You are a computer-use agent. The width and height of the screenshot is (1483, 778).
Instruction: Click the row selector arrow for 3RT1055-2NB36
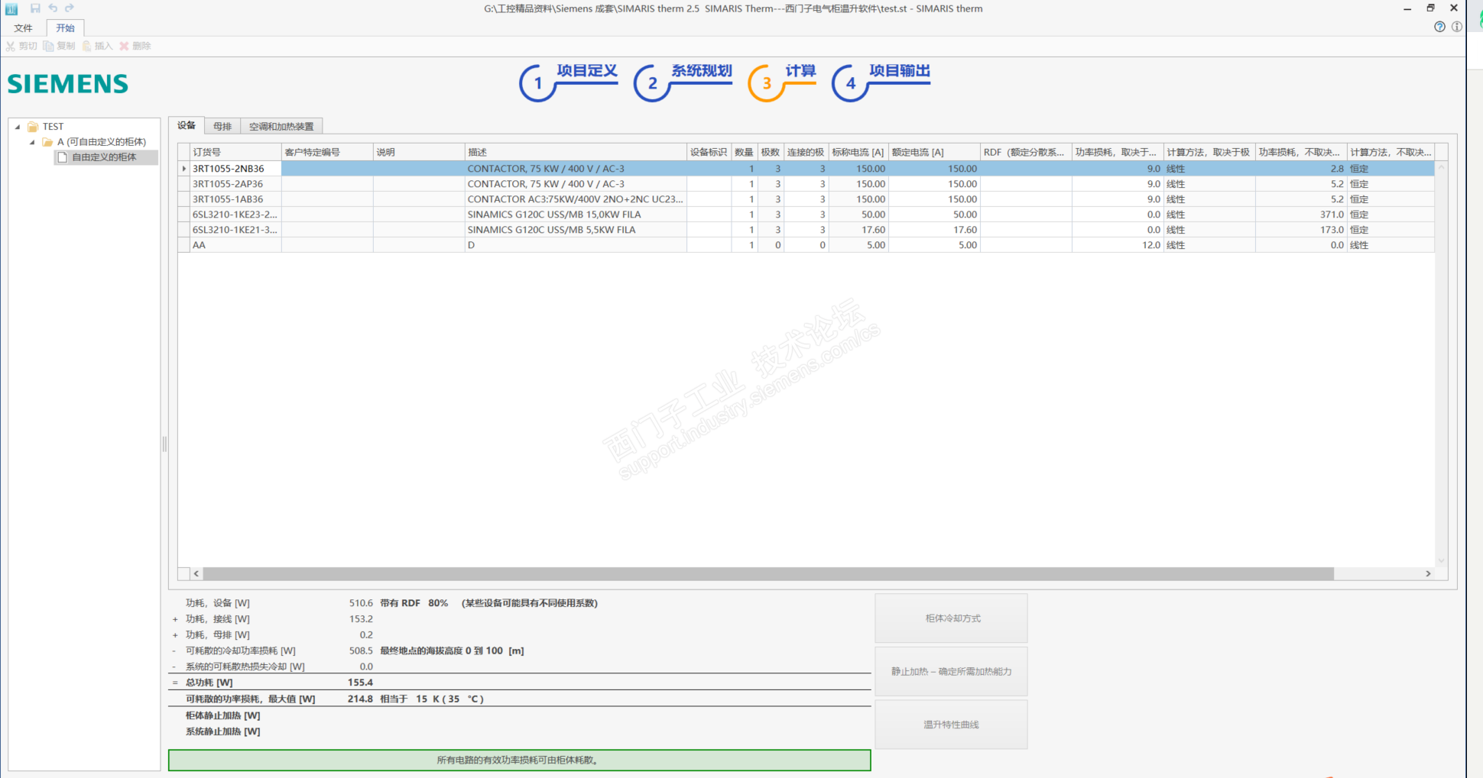point(183,169)
